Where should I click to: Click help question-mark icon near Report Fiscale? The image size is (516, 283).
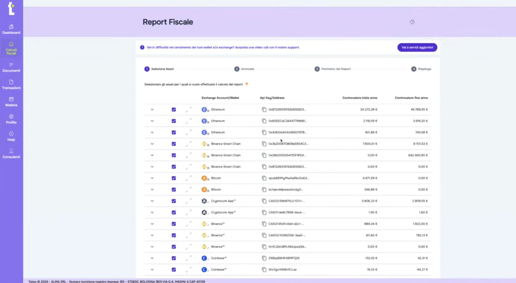(x=412, y=22)
